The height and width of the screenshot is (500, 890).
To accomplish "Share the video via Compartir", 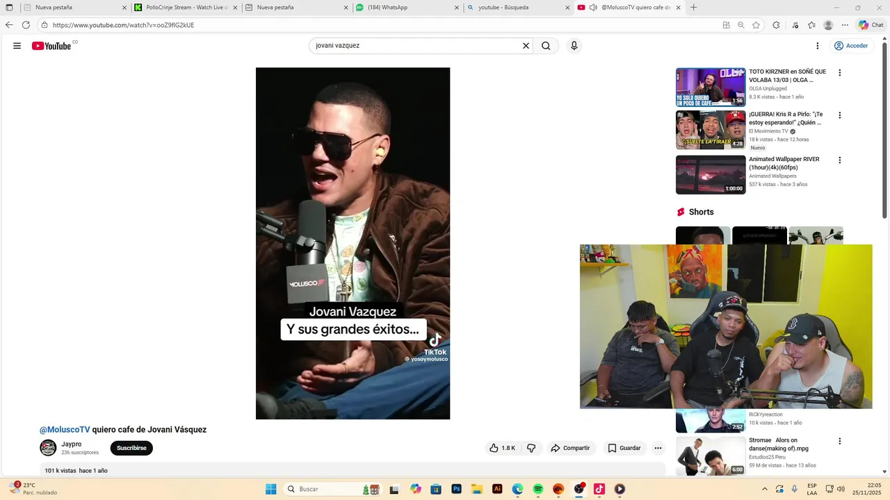I will point(570,448).
